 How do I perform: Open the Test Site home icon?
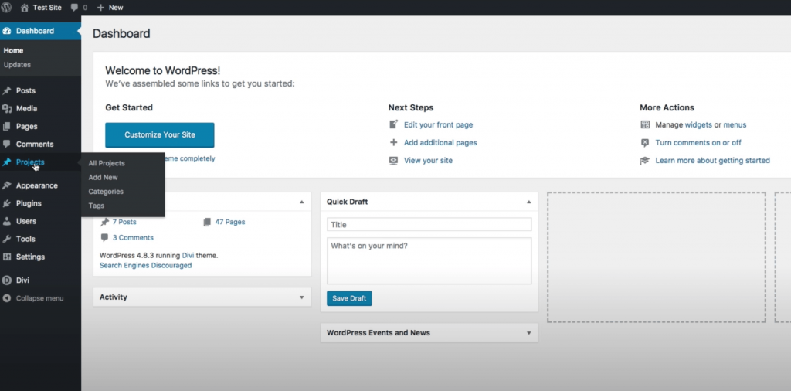(24, 8)
